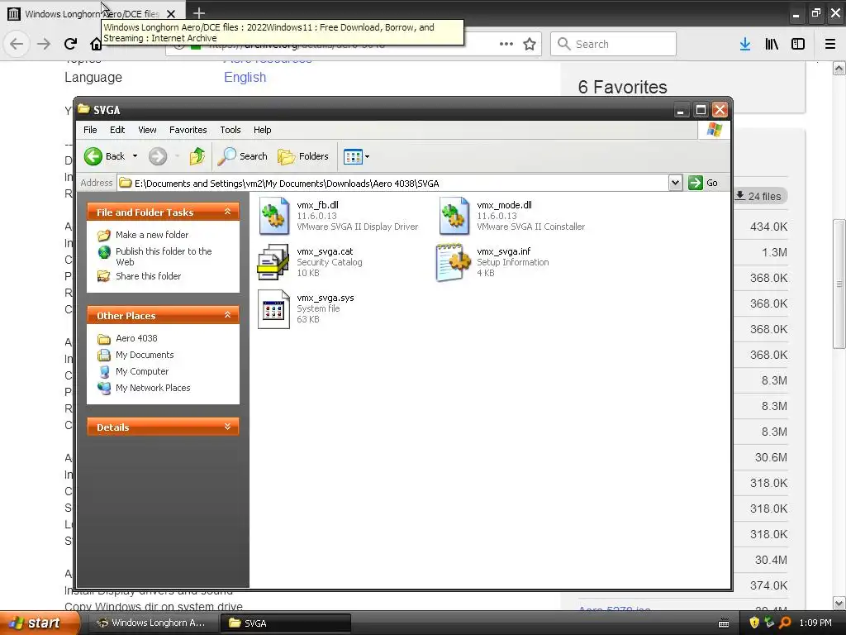Image resolution: width=846 pixels, height=635 pixels.
Task: Open the Tools menu
Action: (x=231, y=130)
